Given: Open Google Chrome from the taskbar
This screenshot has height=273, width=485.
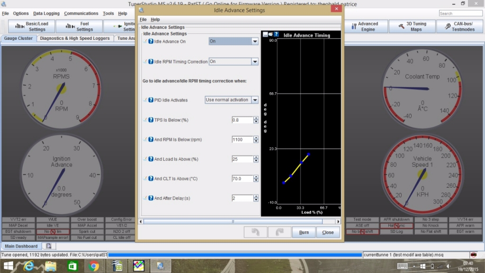Looking at the screenshot, I should pos(94,266).
